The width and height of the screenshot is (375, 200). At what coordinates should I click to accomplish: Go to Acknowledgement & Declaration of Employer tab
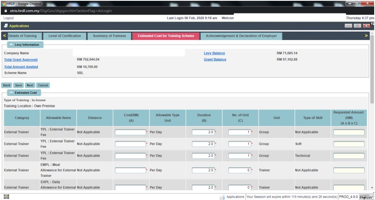241,36
